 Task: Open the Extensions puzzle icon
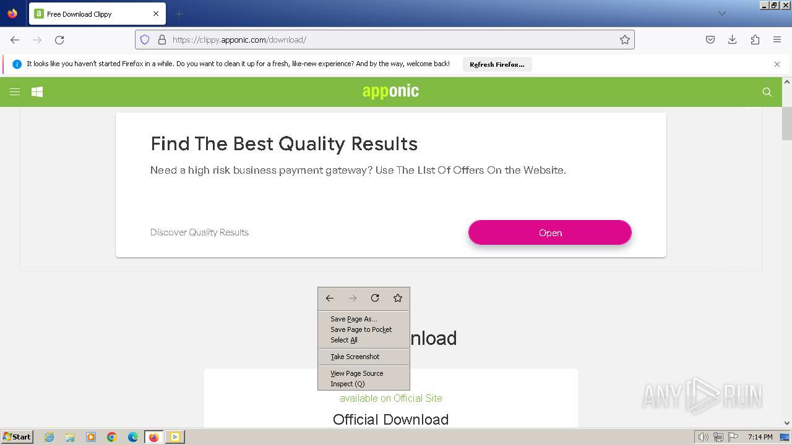[755, 40]
